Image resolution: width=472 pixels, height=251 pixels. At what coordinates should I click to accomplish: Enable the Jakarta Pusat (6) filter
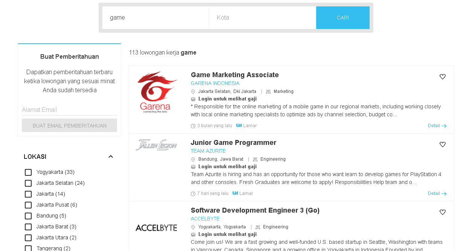(x=28, y=205)
